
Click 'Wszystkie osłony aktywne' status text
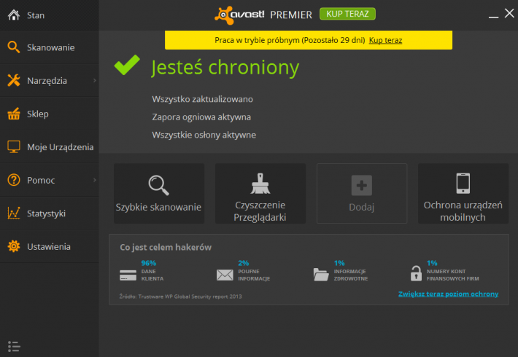click(204, 135)
